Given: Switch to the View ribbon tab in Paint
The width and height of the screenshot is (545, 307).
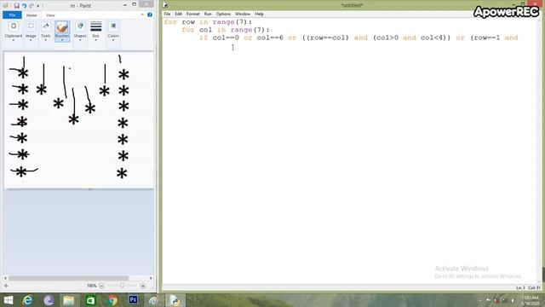Looking at the screenshot, I should [50, 15].
